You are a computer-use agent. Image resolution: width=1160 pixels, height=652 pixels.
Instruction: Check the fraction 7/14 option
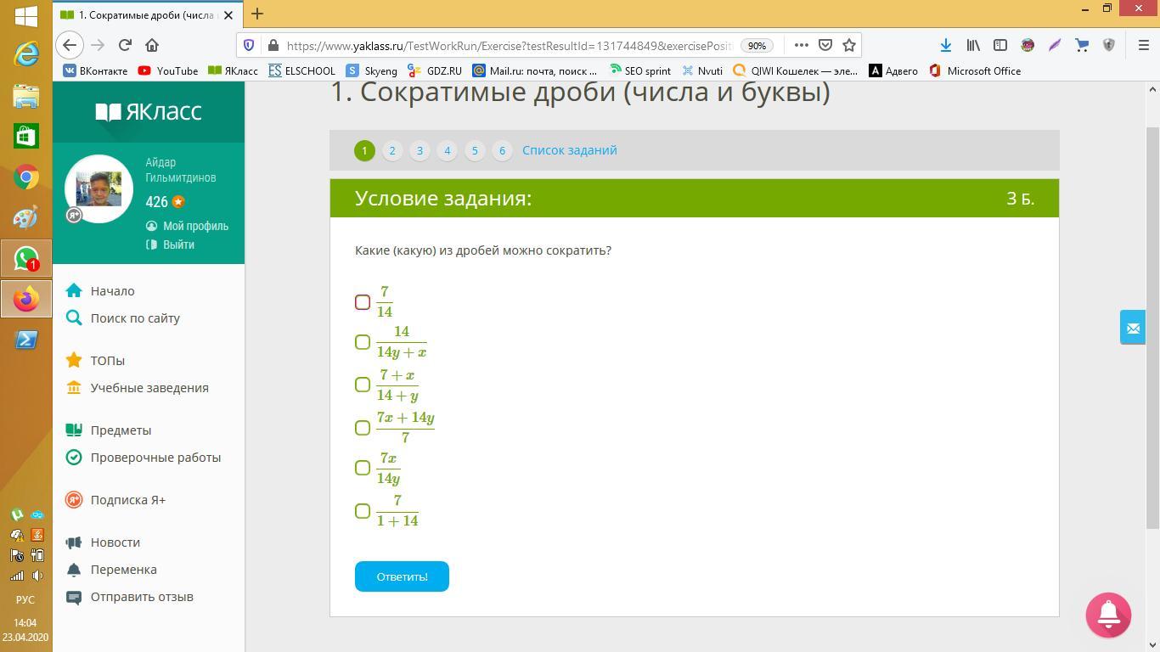[363, 302]
